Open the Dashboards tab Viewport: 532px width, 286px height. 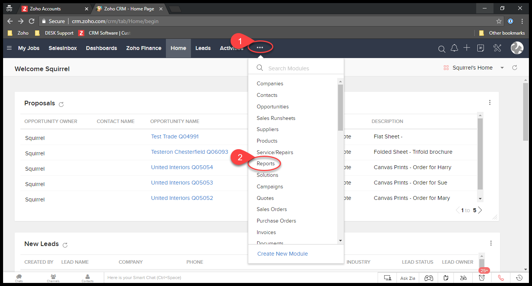102,48
